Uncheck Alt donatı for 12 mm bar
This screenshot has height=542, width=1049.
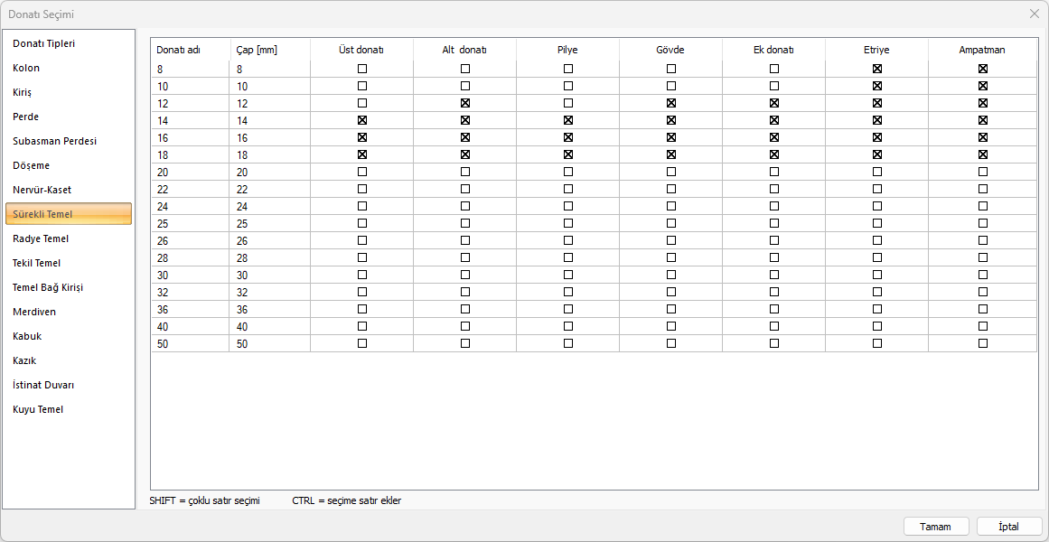click(465, 103)
